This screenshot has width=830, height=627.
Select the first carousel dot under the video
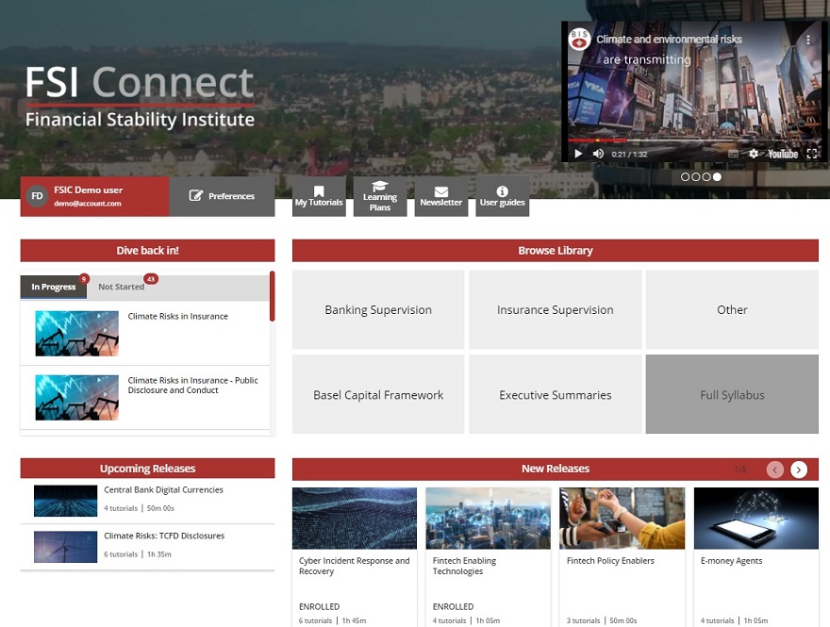coord(686,176)
